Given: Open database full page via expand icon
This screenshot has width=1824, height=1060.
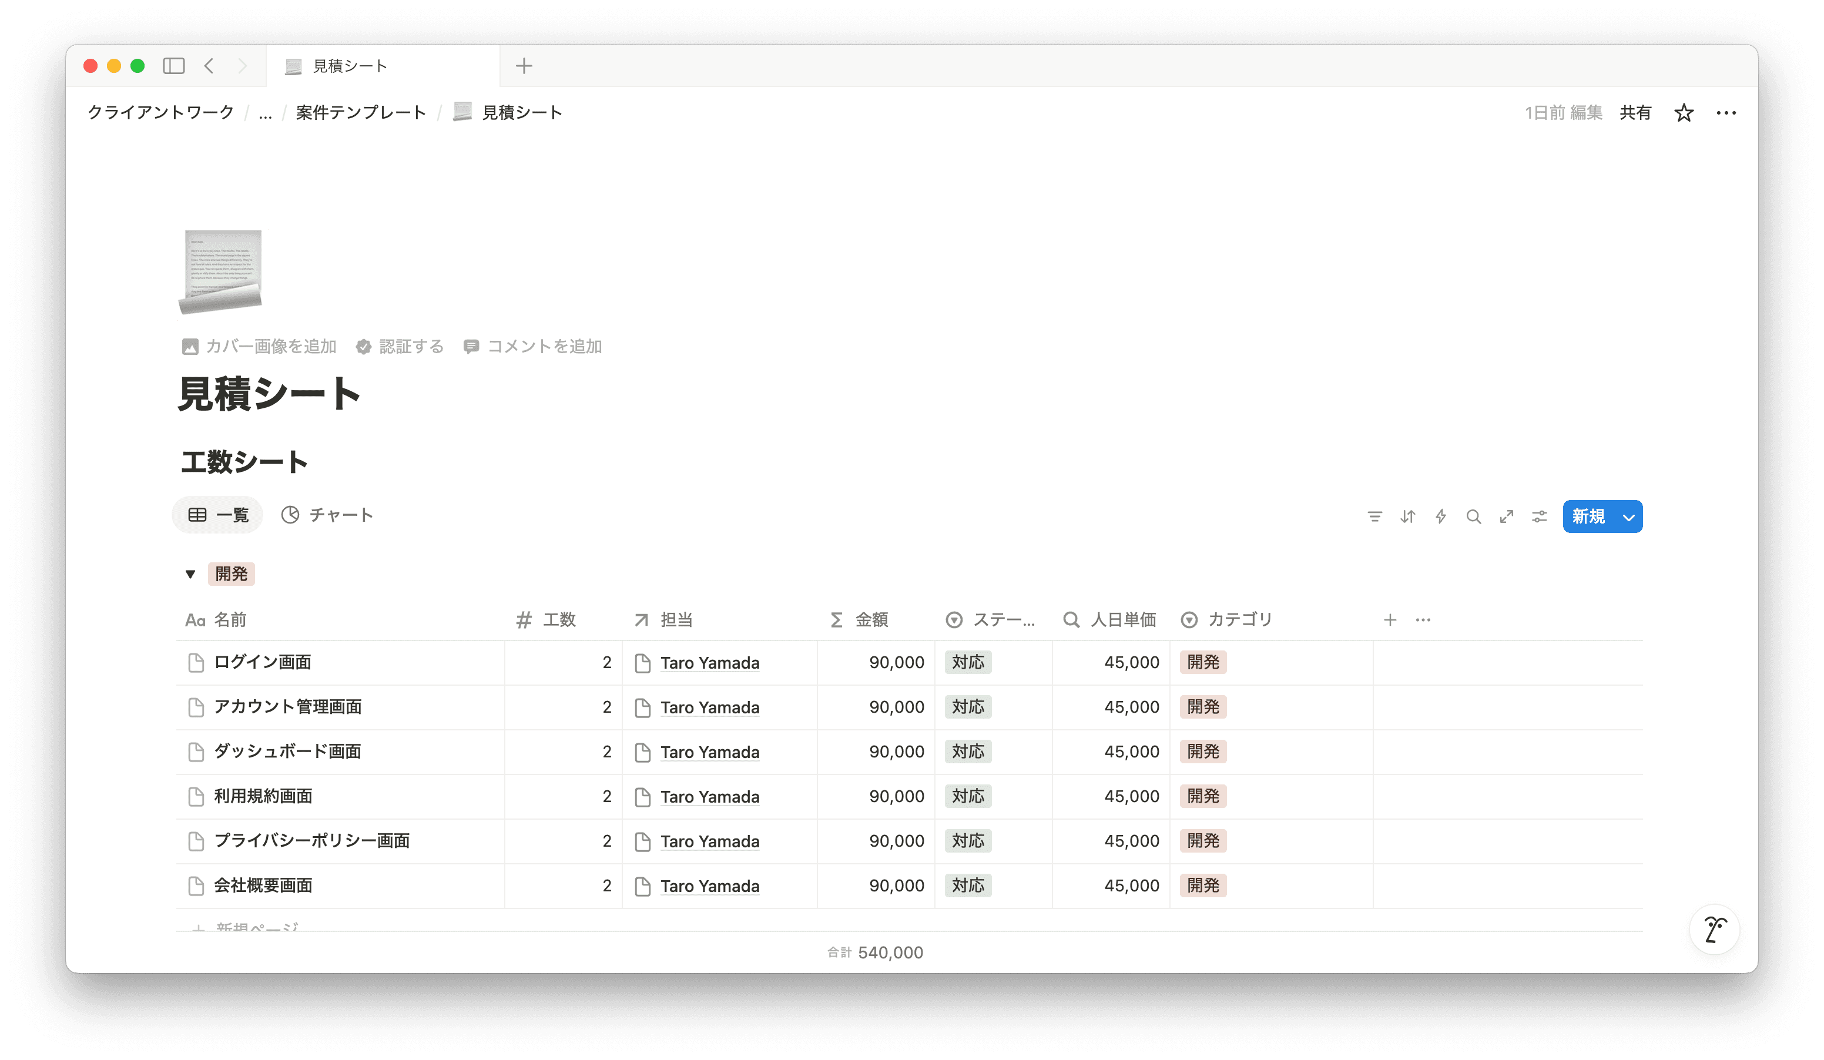Looking at the screenshot, I should tap(1506, 516).
